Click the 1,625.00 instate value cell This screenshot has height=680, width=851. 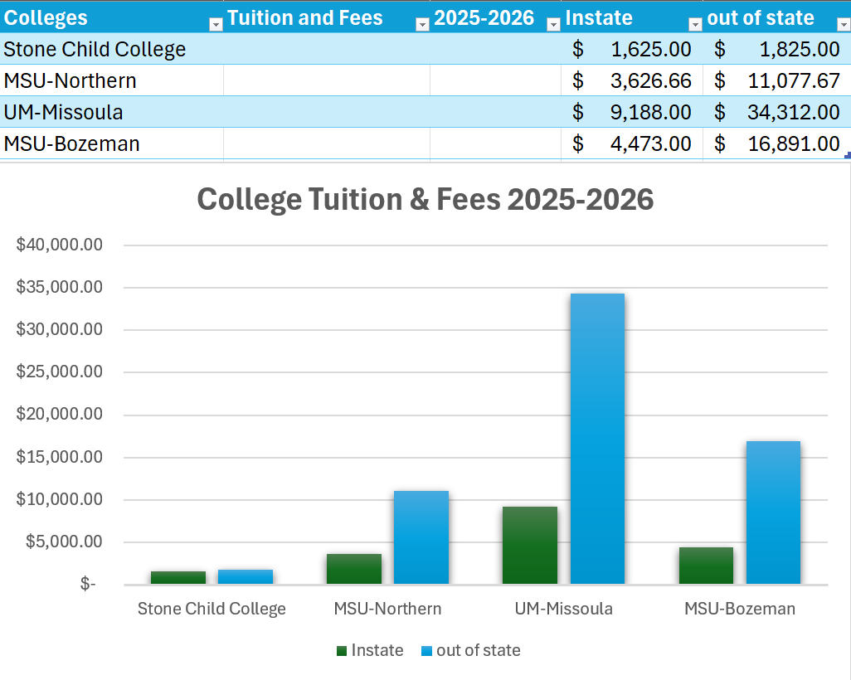(632, 49)
